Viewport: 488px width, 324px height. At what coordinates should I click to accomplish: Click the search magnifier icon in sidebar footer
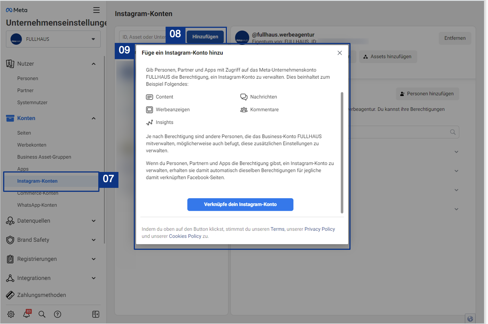point(42,314)
